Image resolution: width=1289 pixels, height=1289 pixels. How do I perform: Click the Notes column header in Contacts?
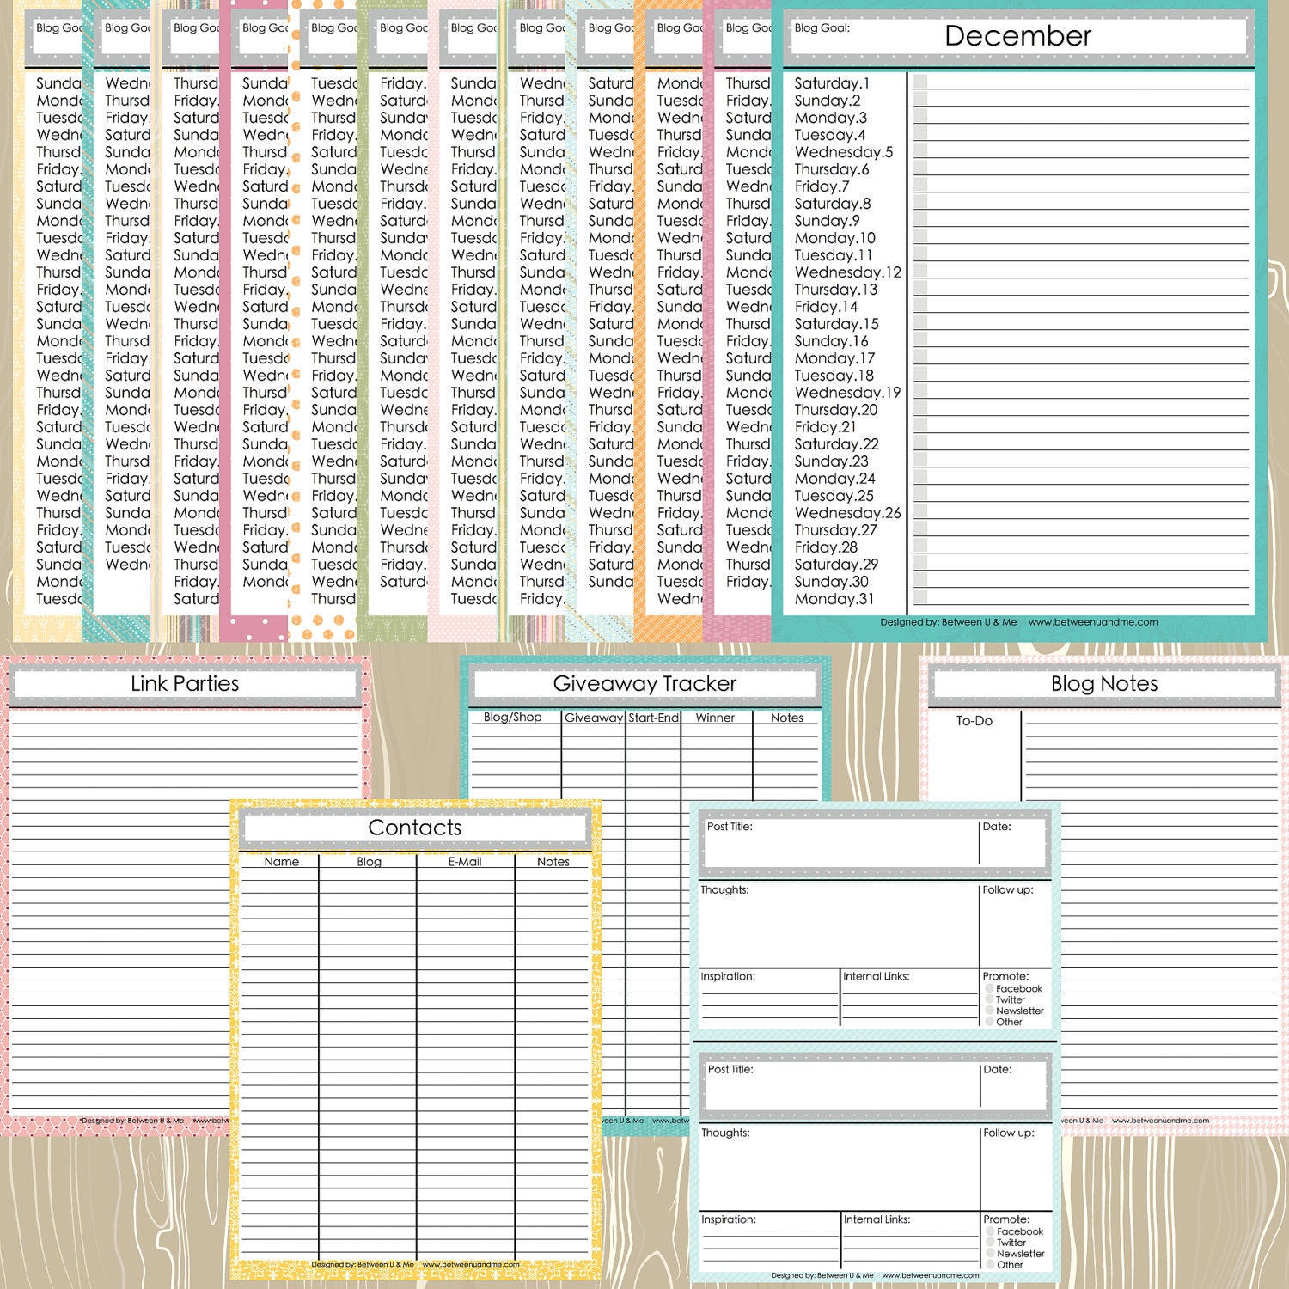coord(553,862)
